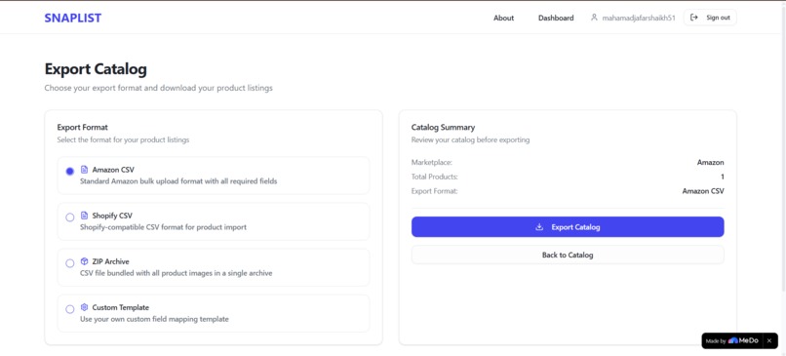Click the download icon in Export Catalog button
The image size is (786, 356).
(539, 227)
